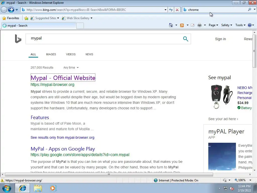
Task: Expand the address bar autocomplete dropdown
Action: click(165, 10)
